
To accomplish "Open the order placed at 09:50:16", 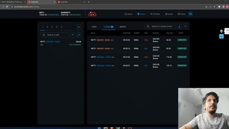I will click(138, 49).
